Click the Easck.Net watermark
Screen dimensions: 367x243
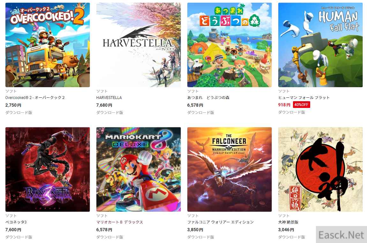pyautogui.click(x=341, y=235)
